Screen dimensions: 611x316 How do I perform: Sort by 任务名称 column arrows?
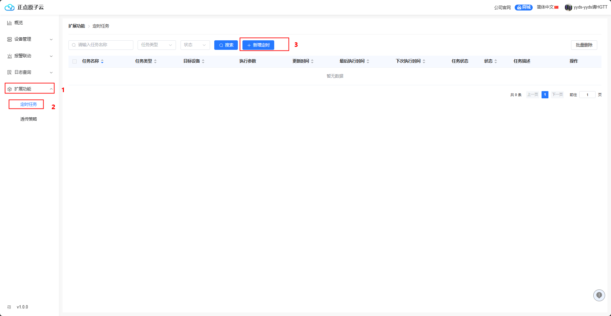tap(102, 61)
